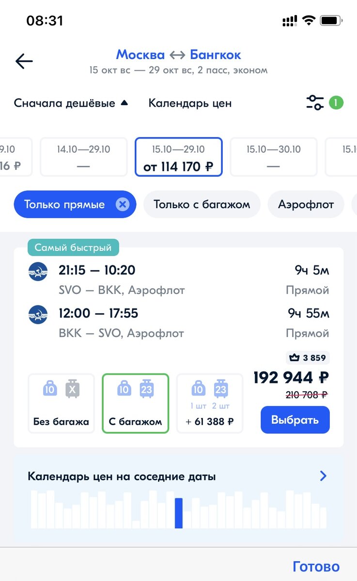Viewport: 357px width, 581px height.
Task: Tap the back arrow icon
Action: coord(24,61)
